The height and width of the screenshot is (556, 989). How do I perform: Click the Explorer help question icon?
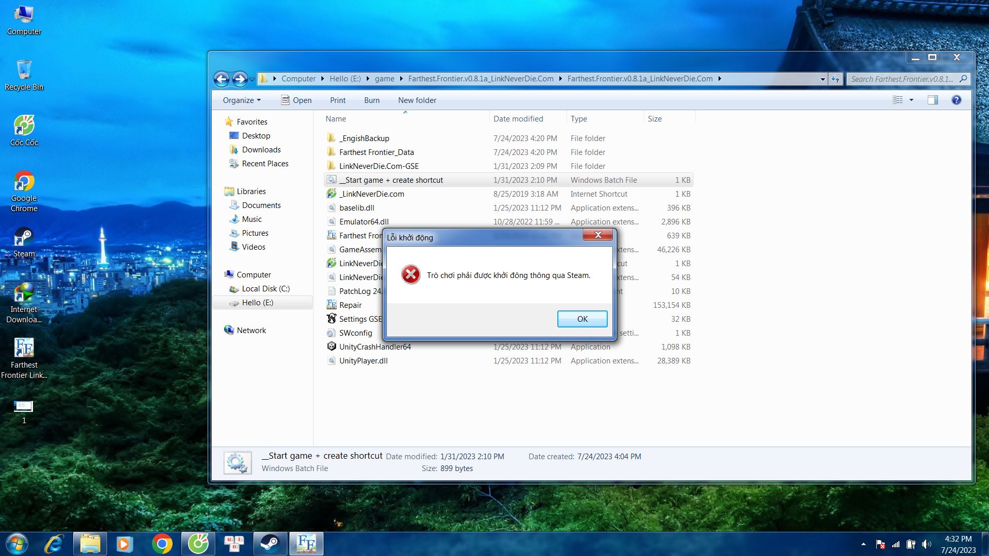click(956, 100)
